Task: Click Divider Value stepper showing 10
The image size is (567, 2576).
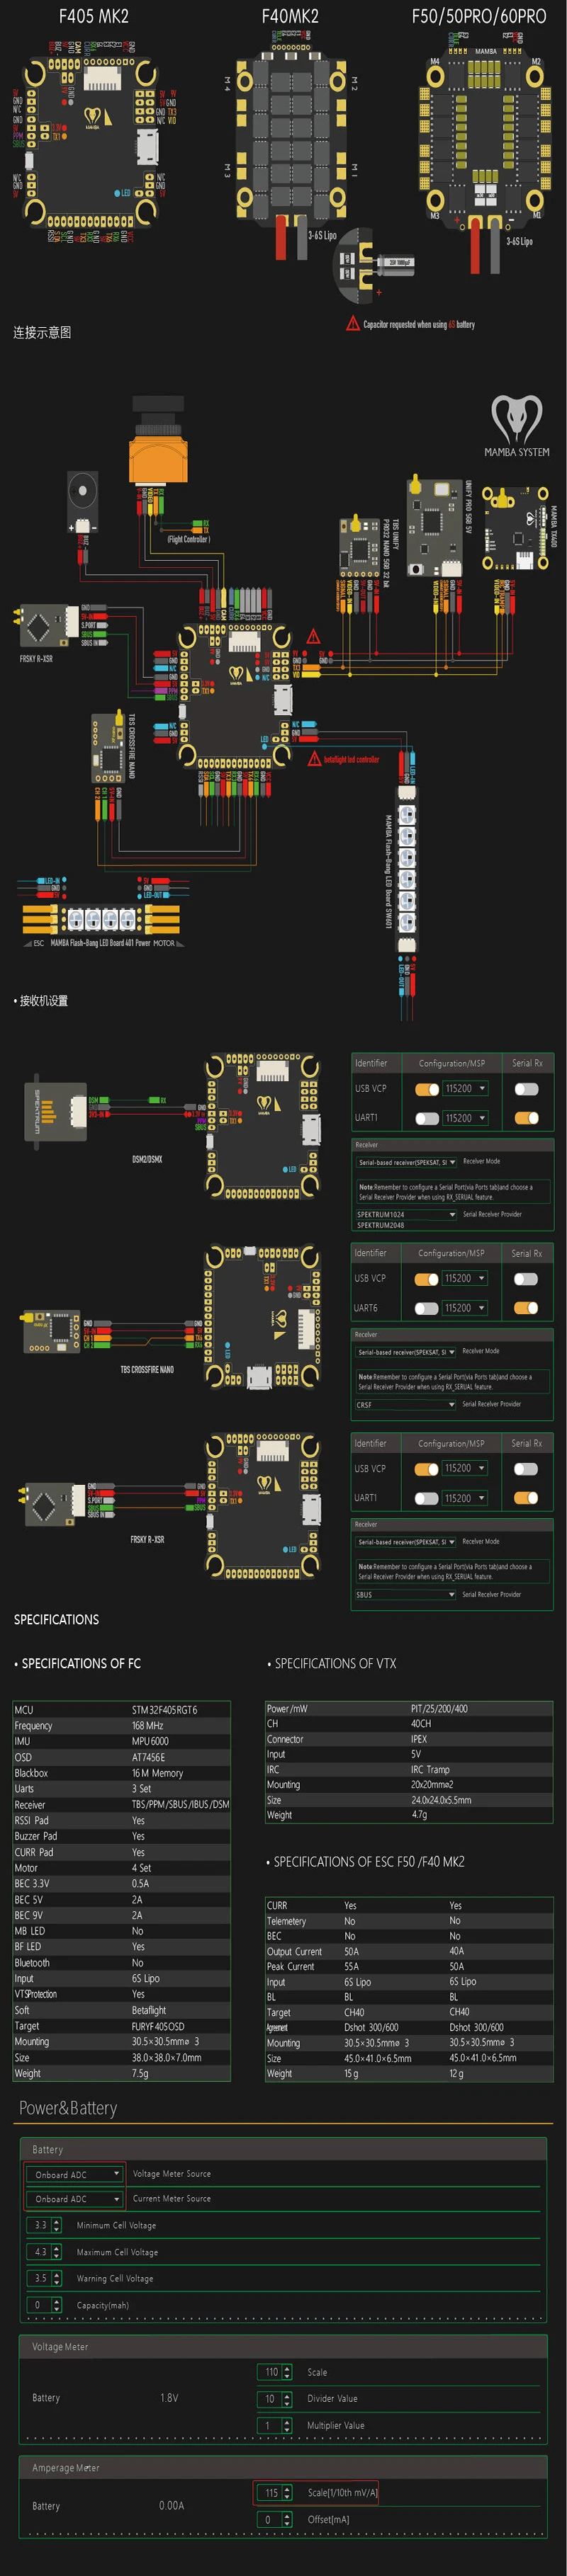Action: [x=276, y=2398]
